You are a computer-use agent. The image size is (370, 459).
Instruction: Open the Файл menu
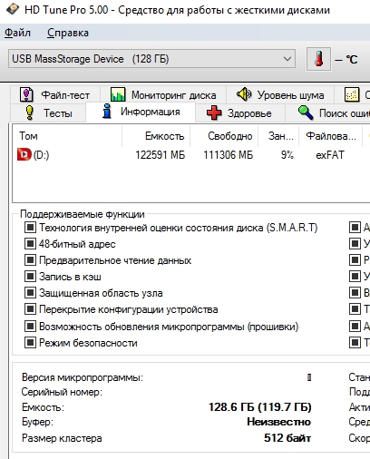[17, 33]
